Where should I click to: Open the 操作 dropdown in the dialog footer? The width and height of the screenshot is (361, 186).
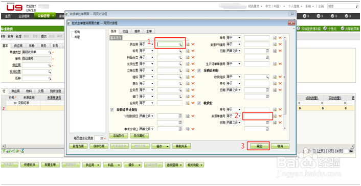point(161,146)
